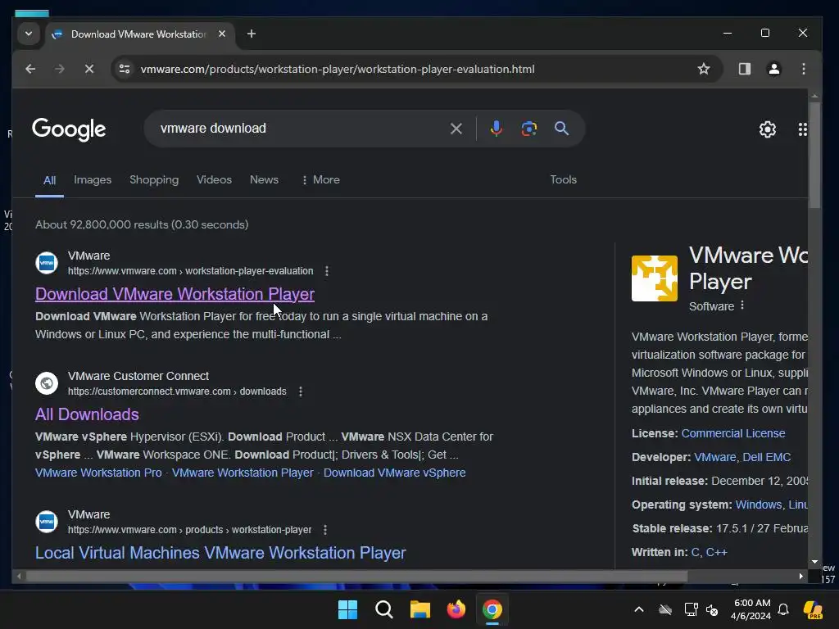Screen dimensions: 839x629
Task: Open the Commercial License link
Action: pos(733,433)
